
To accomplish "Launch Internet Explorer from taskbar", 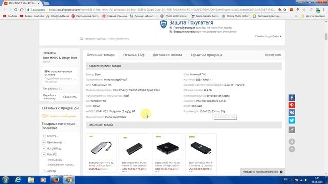I will [x=18, y=180].
